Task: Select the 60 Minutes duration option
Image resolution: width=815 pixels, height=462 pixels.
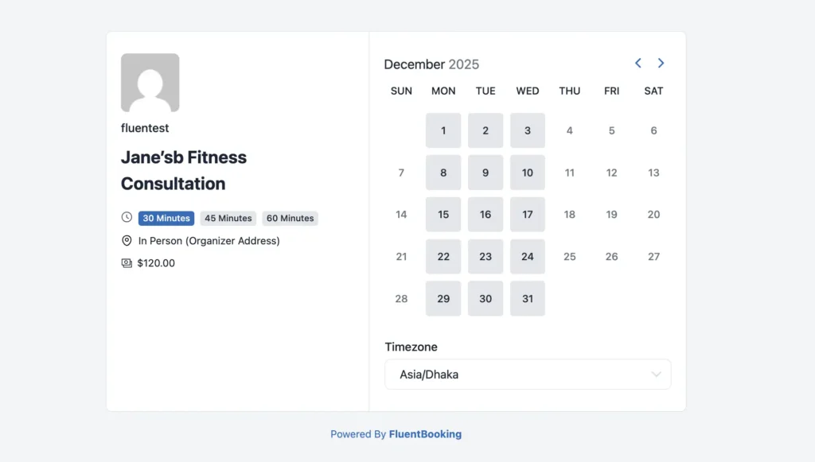Action: pos(290,218)
